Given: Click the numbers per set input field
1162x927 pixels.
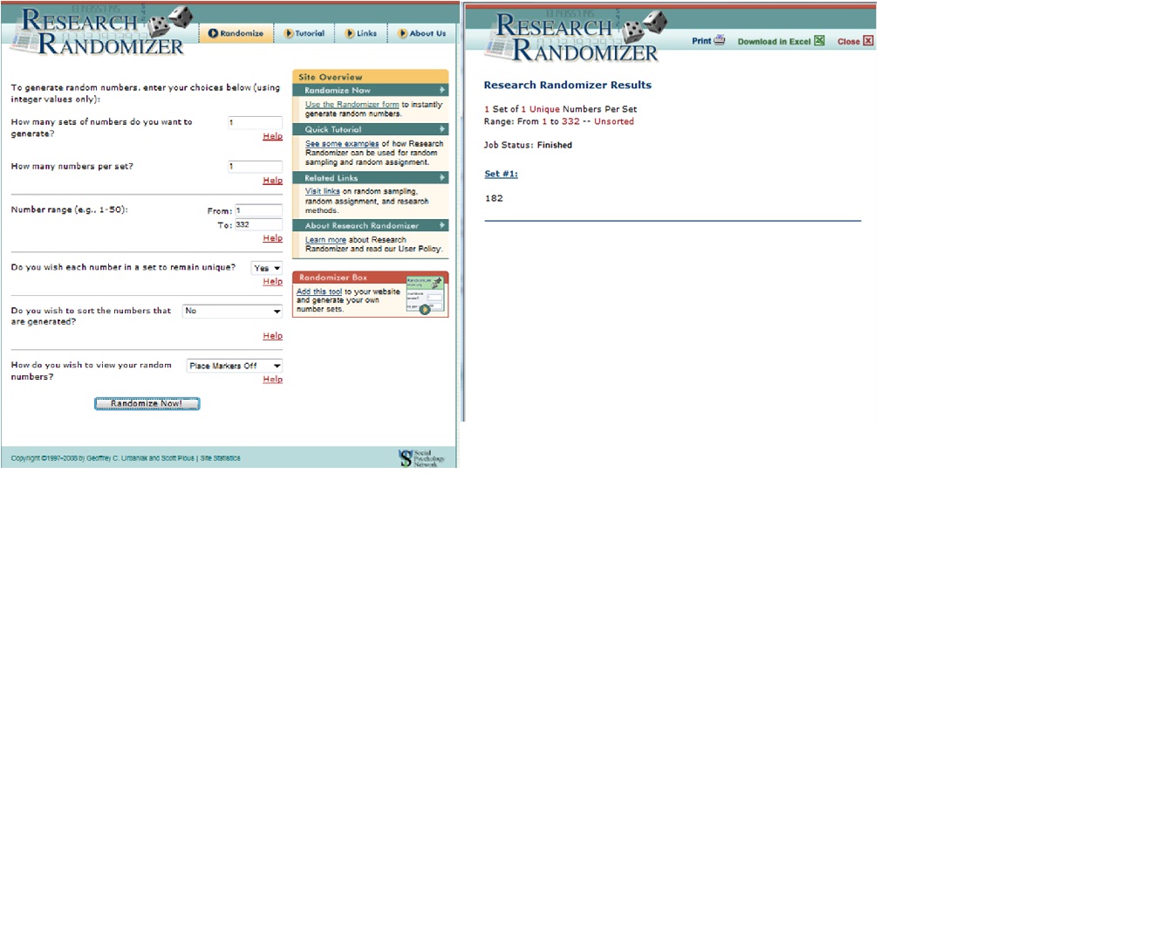Looking at the screenshot, I should (x=255, y=166).
